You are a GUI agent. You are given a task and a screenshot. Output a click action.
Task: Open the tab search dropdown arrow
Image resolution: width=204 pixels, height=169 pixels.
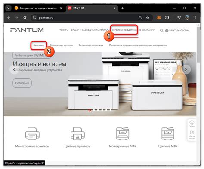pyautogui.click(x=8, y=8)
